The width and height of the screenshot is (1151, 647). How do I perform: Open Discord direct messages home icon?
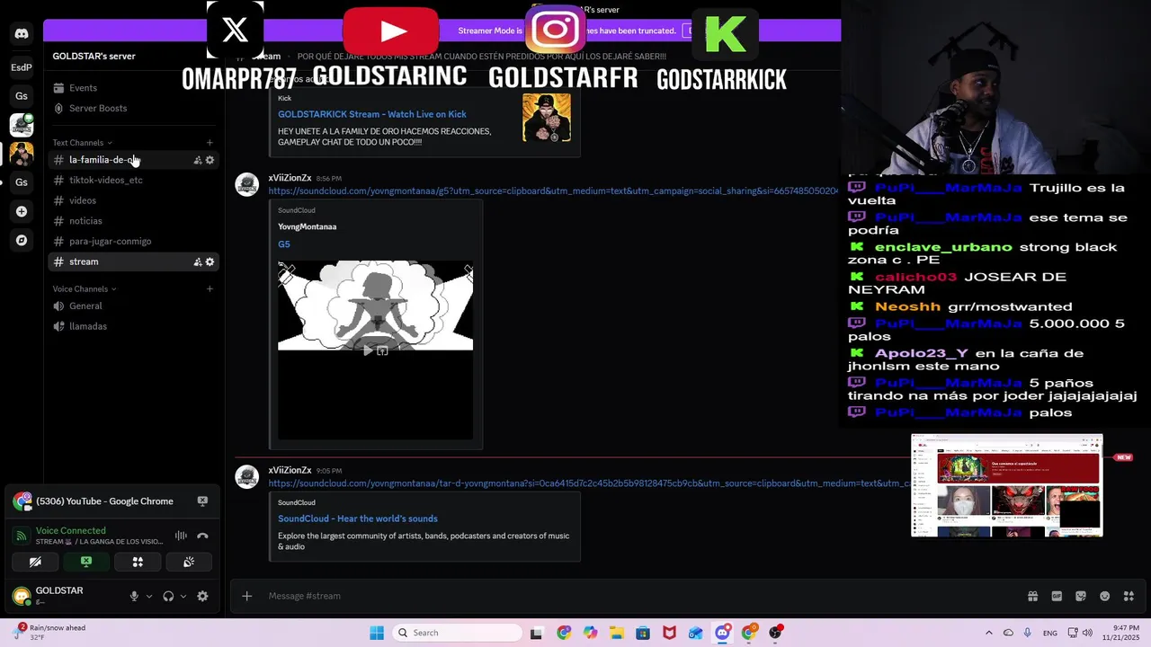(x=22, y=33)
